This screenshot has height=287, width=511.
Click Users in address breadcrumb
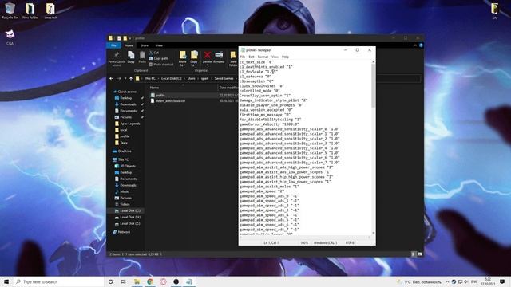(x=191, y=78)
